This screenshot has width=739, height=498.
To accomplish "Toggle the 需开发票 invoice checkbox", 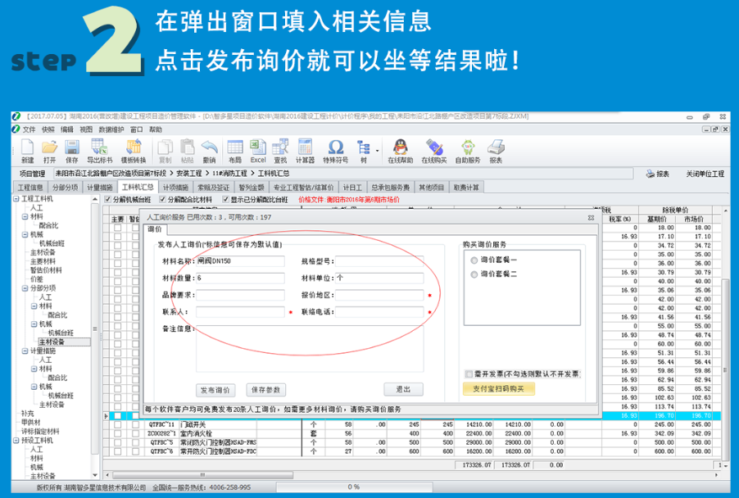I will (x=469, y=373).
